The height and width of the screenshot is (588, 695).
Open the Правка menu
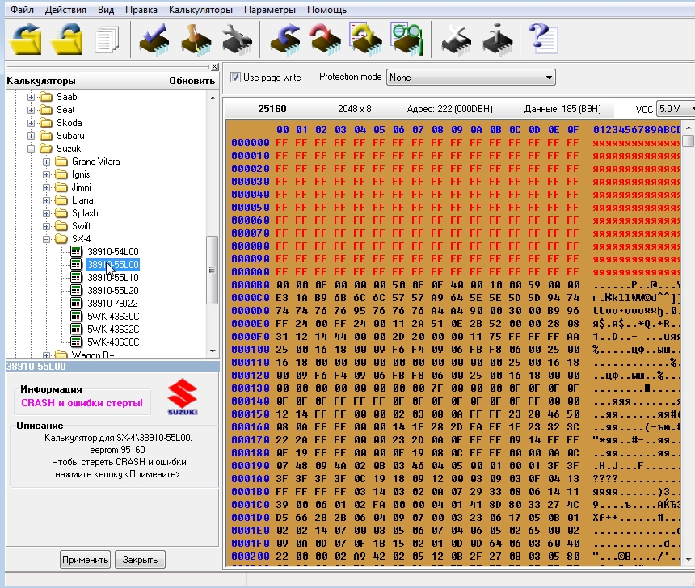pyautogui.click(x=141, y=10)
